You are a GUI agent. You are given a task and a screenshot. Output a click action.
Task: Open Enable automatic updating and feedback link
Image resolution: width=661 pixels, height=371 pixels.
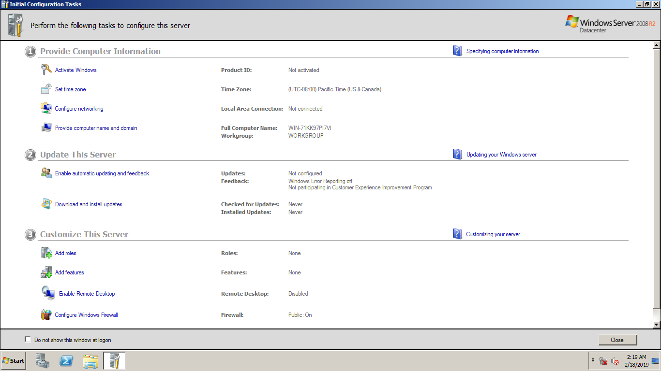point(102,173)
